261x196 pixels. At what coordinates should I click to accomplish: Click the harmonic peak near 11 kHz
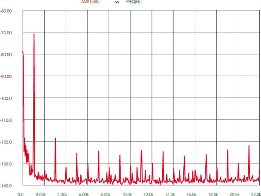pos(141,150)
